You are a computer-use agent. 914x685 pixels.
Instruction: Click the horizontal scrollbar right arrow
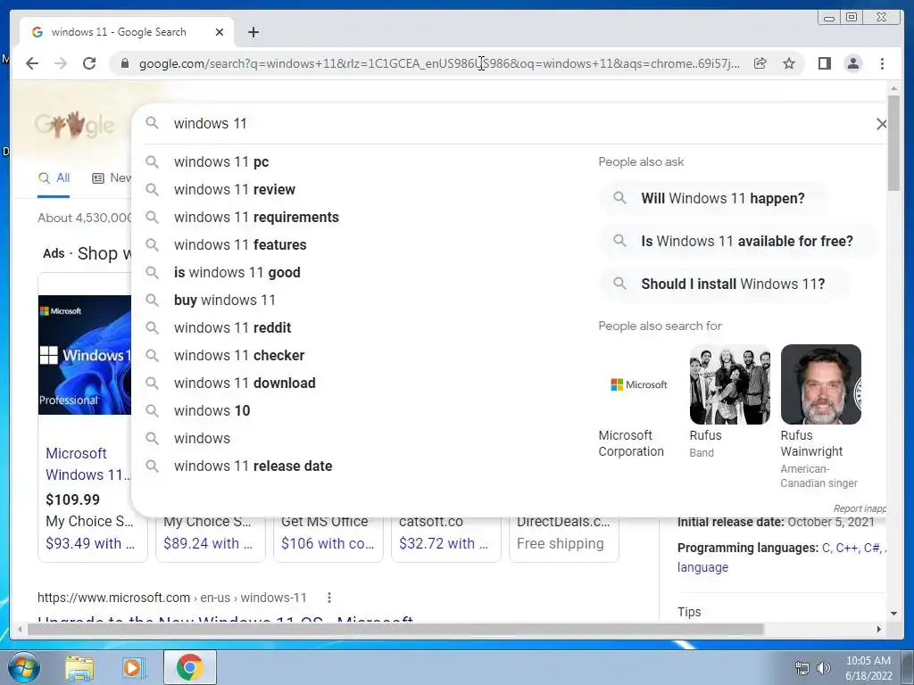[879, 629]
